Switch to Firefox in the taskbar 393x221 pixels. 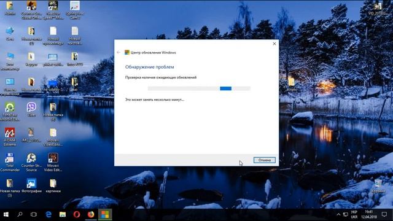coord(91,214)
